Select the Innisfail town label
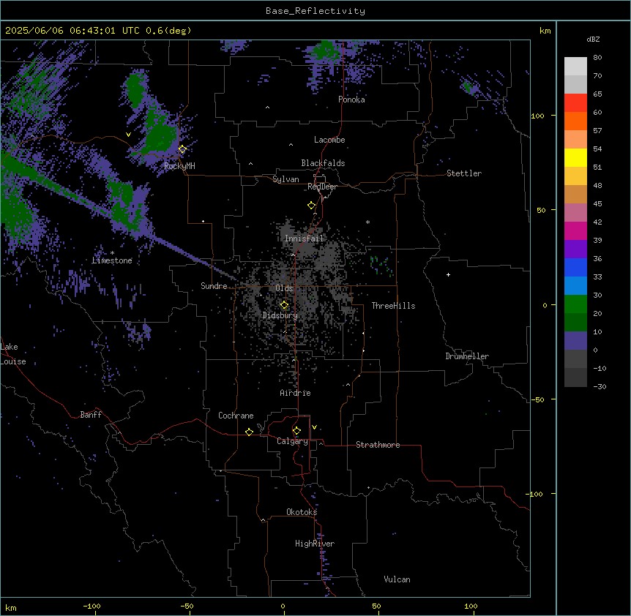This screenshot has width=631, height=616. point(304,238)
